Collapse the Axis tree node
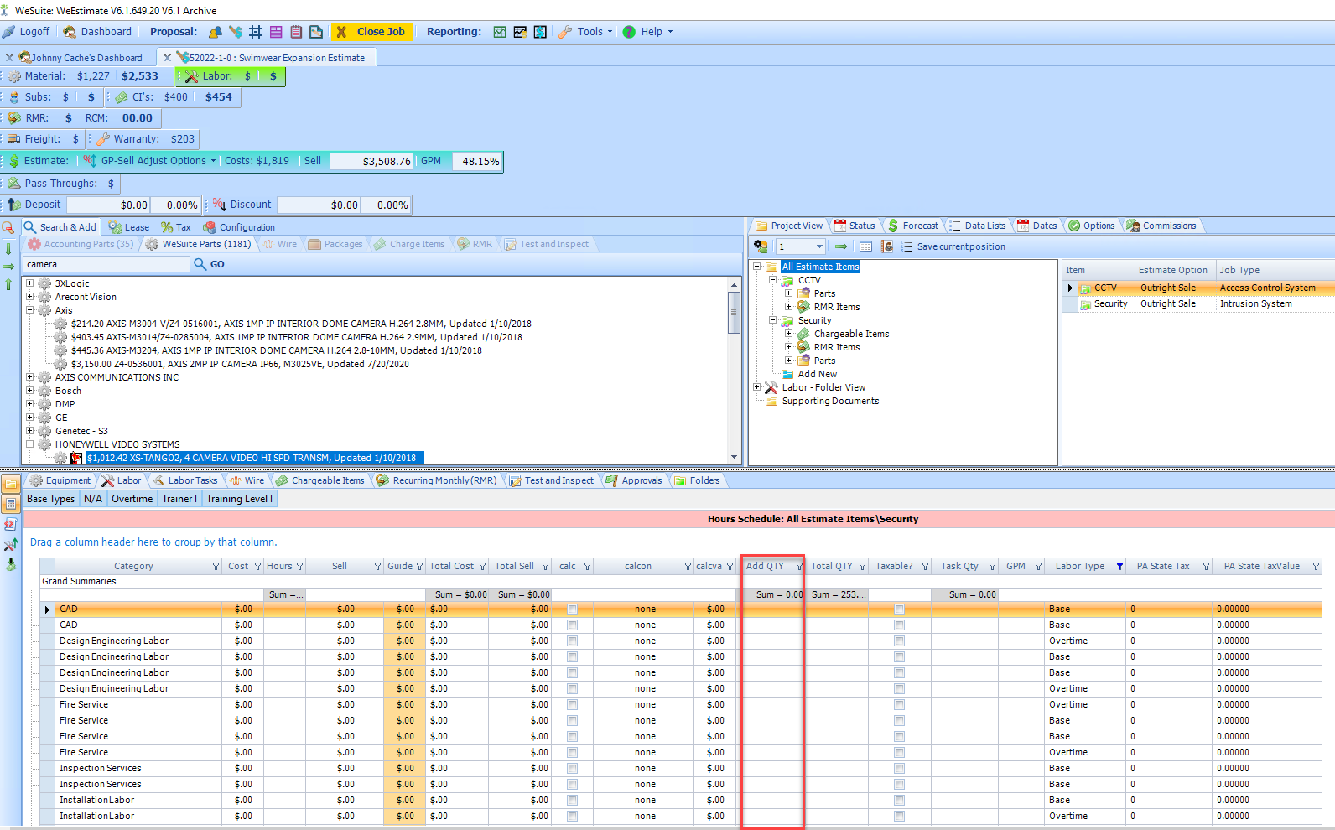The image size is (1335, 830). (30, 310)
